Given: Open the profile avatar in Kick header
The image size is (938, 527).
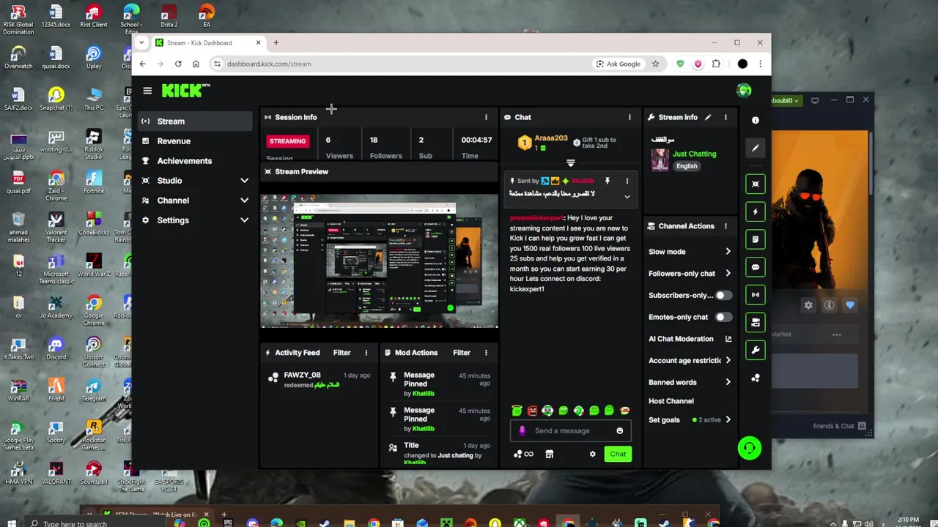Looking at the screenshot, I should (x=744, y=91).
